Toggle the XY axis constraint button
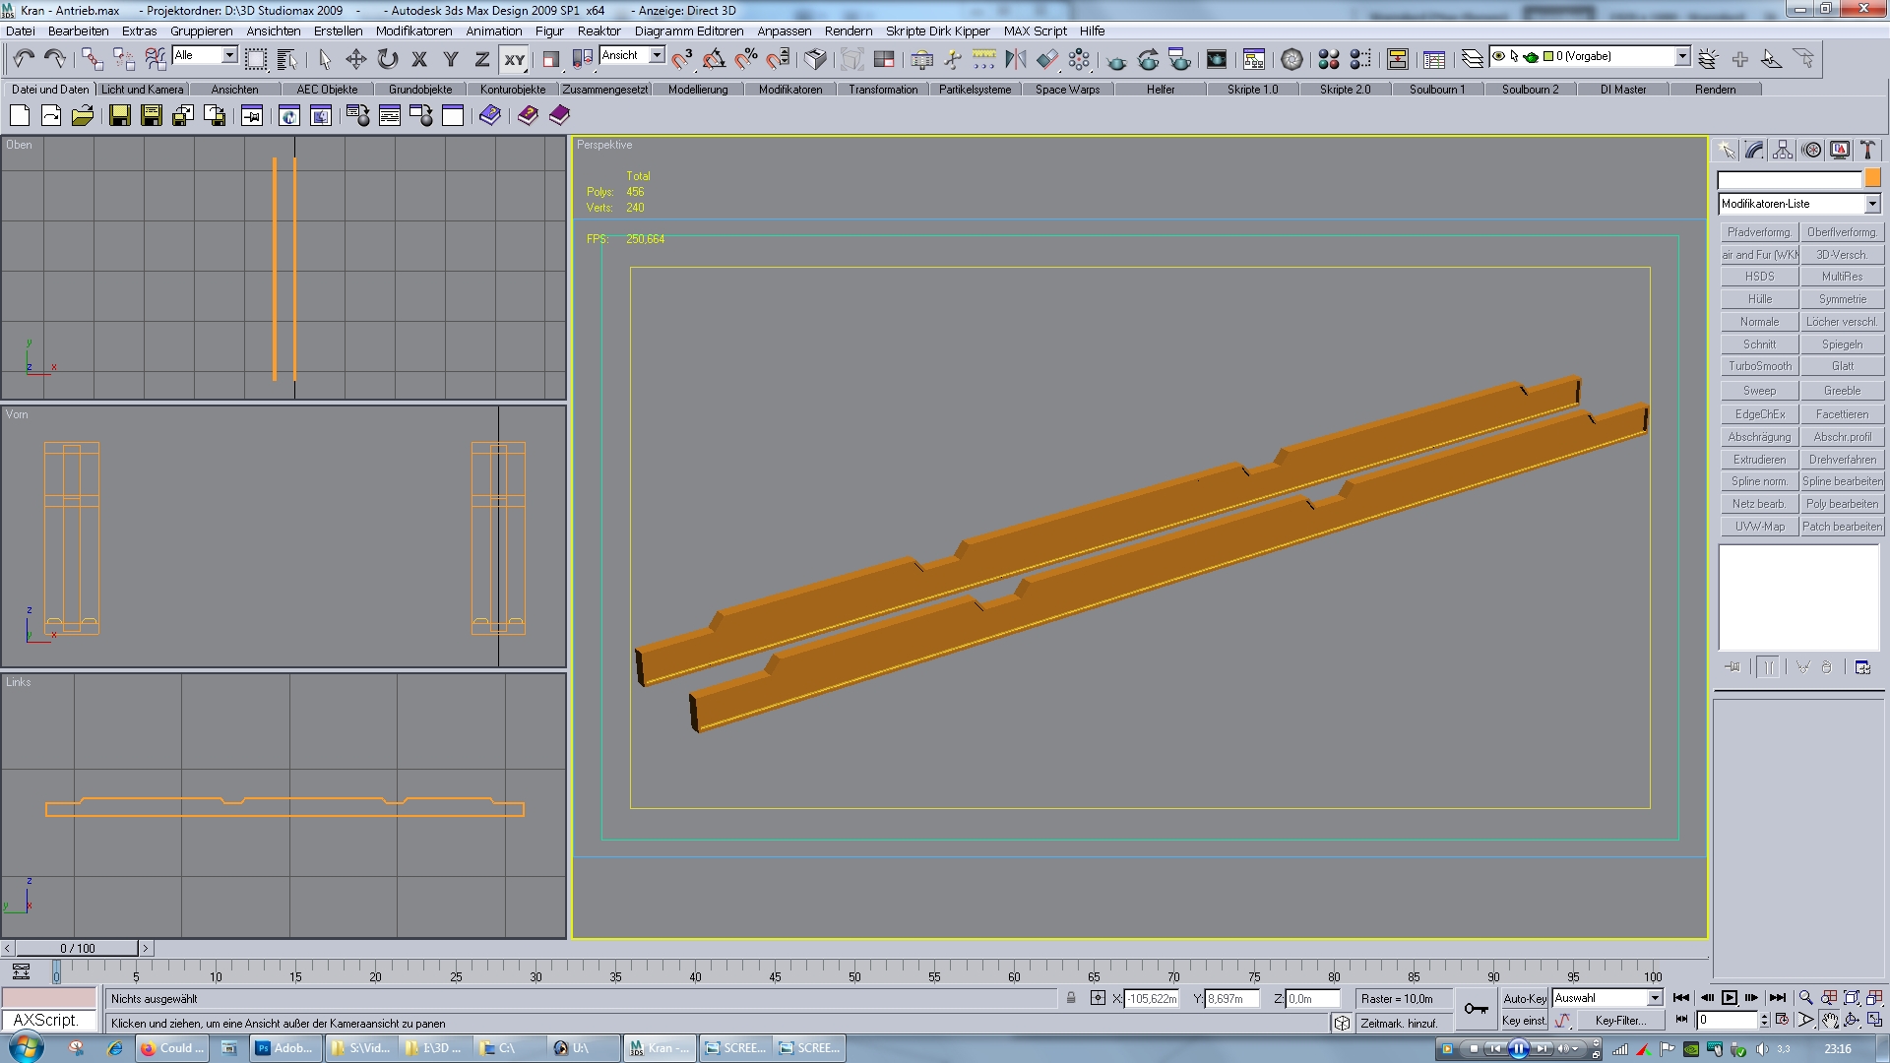 [514, 59]
